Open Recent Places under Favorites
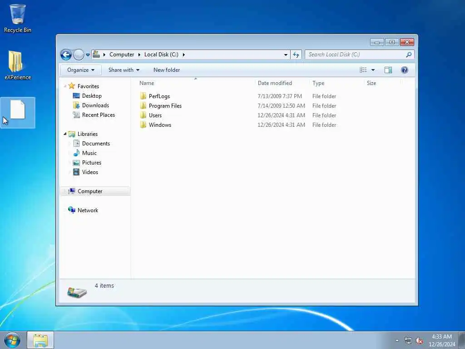This screenshot has width=465, height=349. (98, 115)
